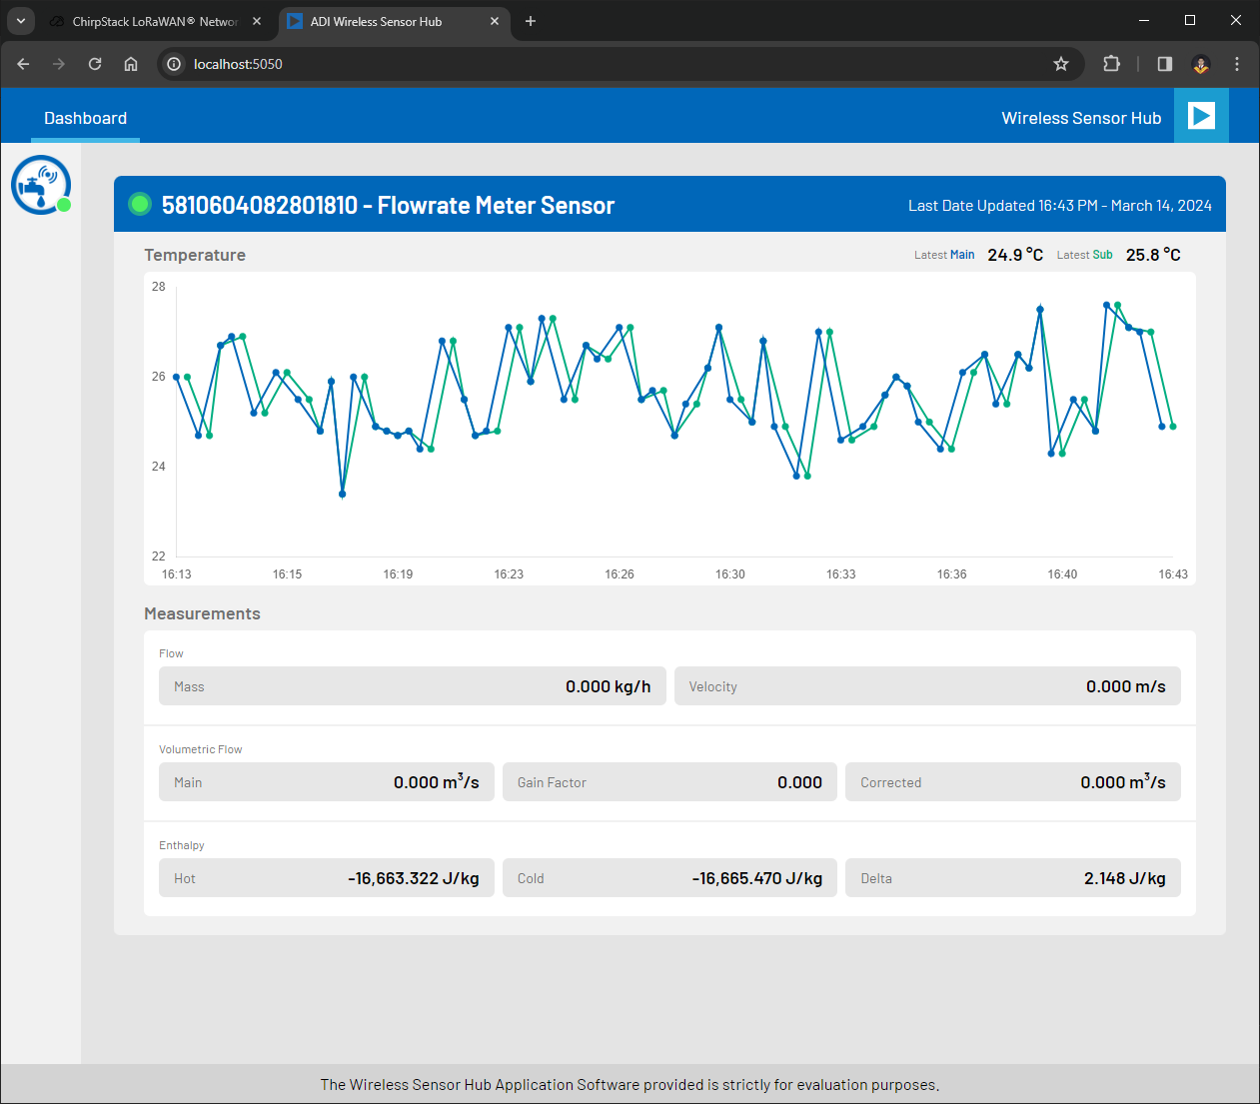
Task: Click the Flowrate Meter sensor icon in sidebar
Action: coord(40,184)
